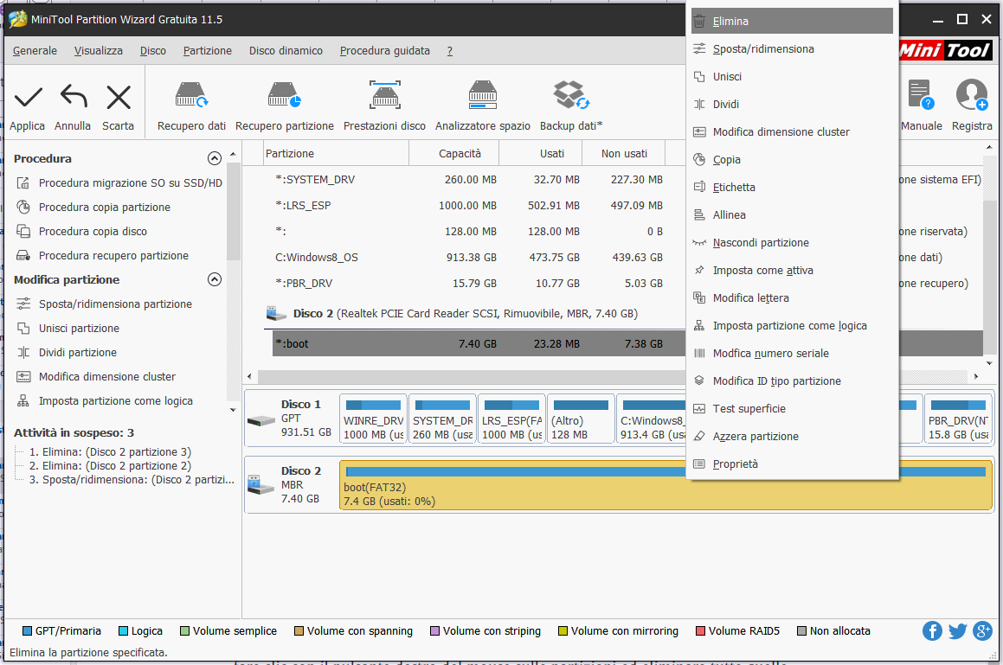Click the Applica checkmark icon
This screenshot has height=665, width=1003.
point(28,98)
